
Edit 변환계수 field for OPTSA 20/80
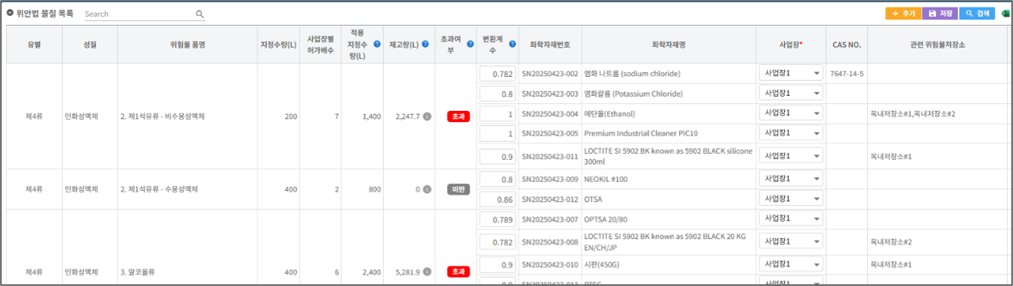click(x=497, y=220)
